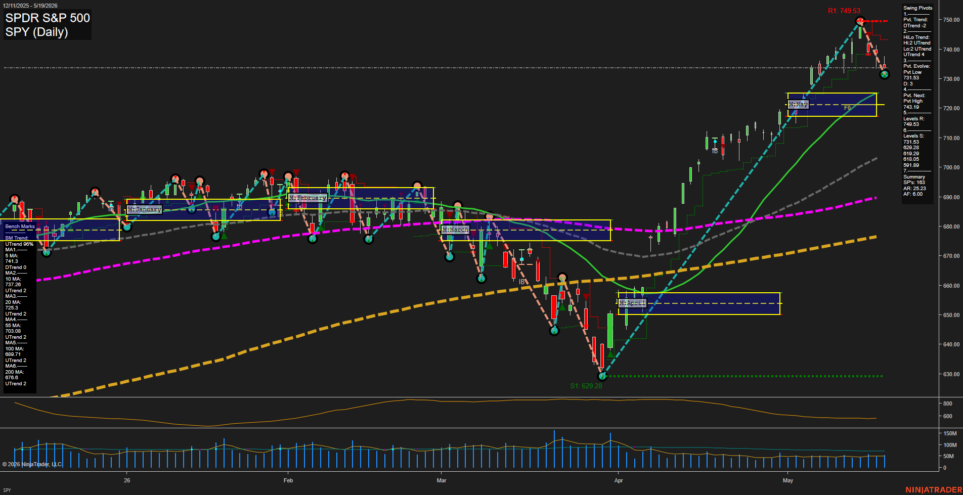This screenshot has height=495, width=963.
Task: Click the Apr label on the time axis
Action: coord(619,480)
